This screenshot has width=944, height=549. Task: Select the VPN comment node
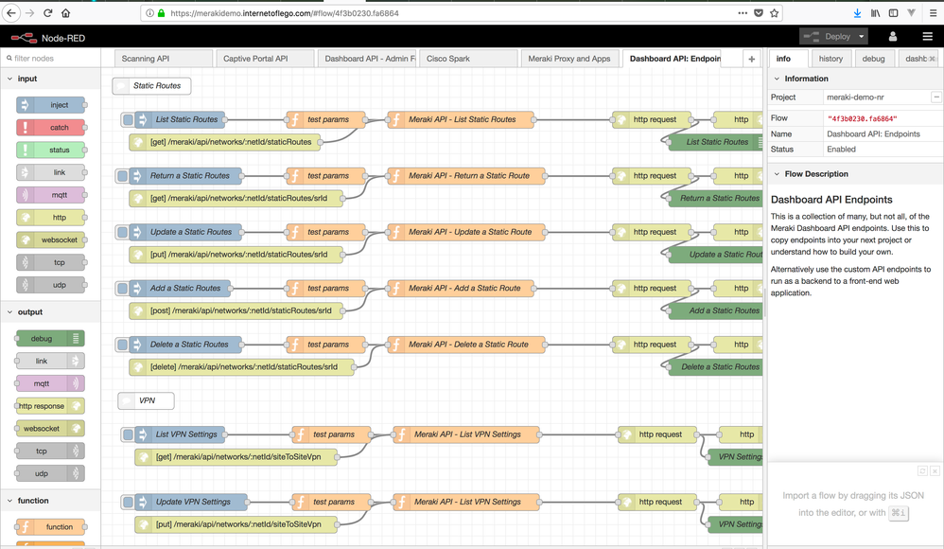pos(147,400)
